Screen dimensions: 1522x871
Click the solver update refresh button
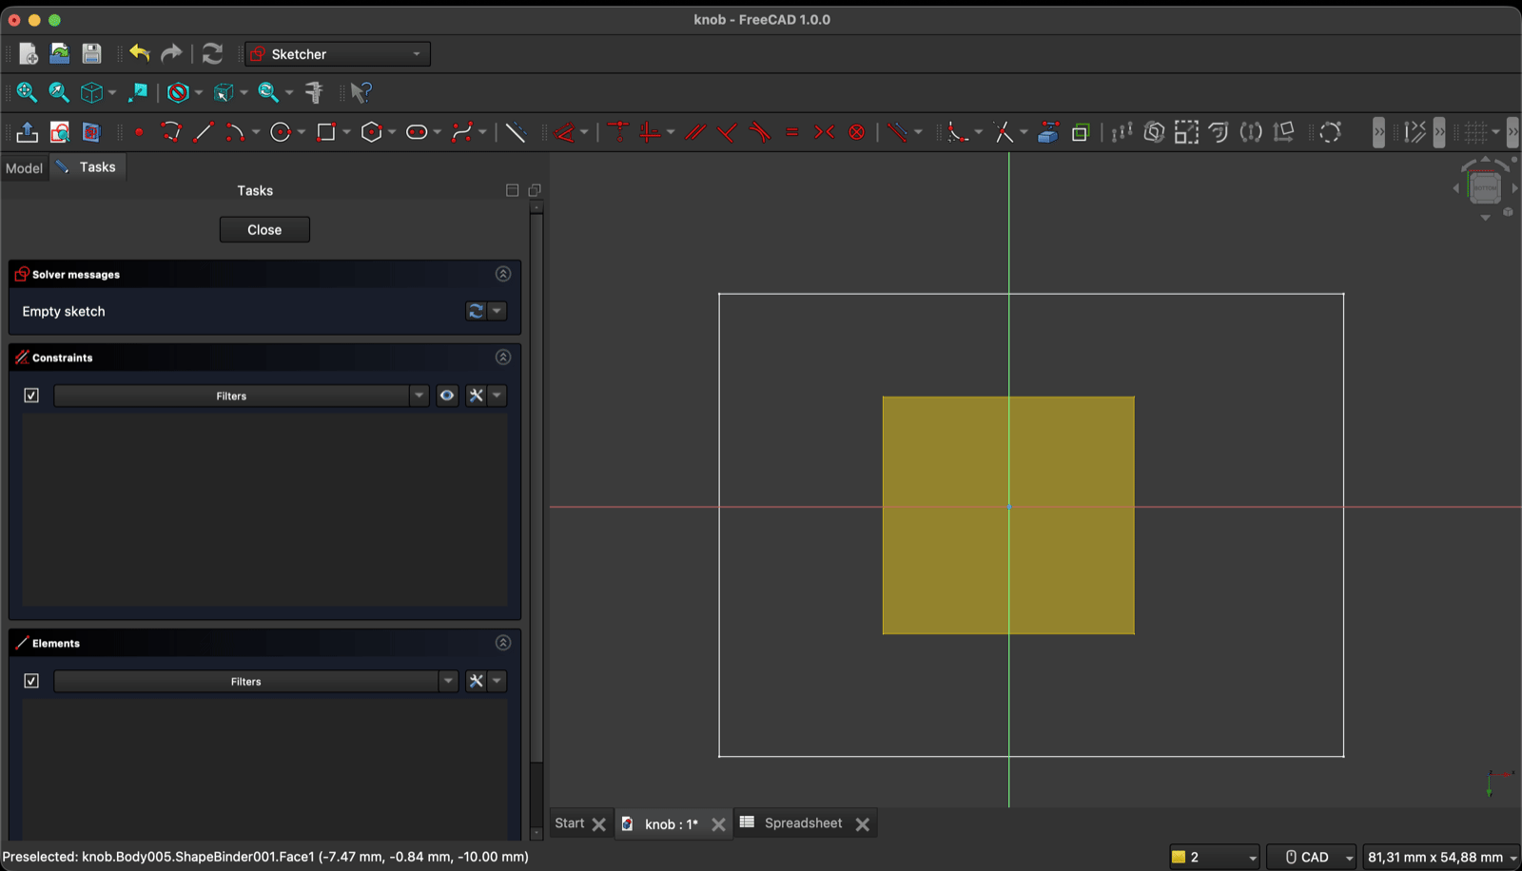[x=476, y=311]
